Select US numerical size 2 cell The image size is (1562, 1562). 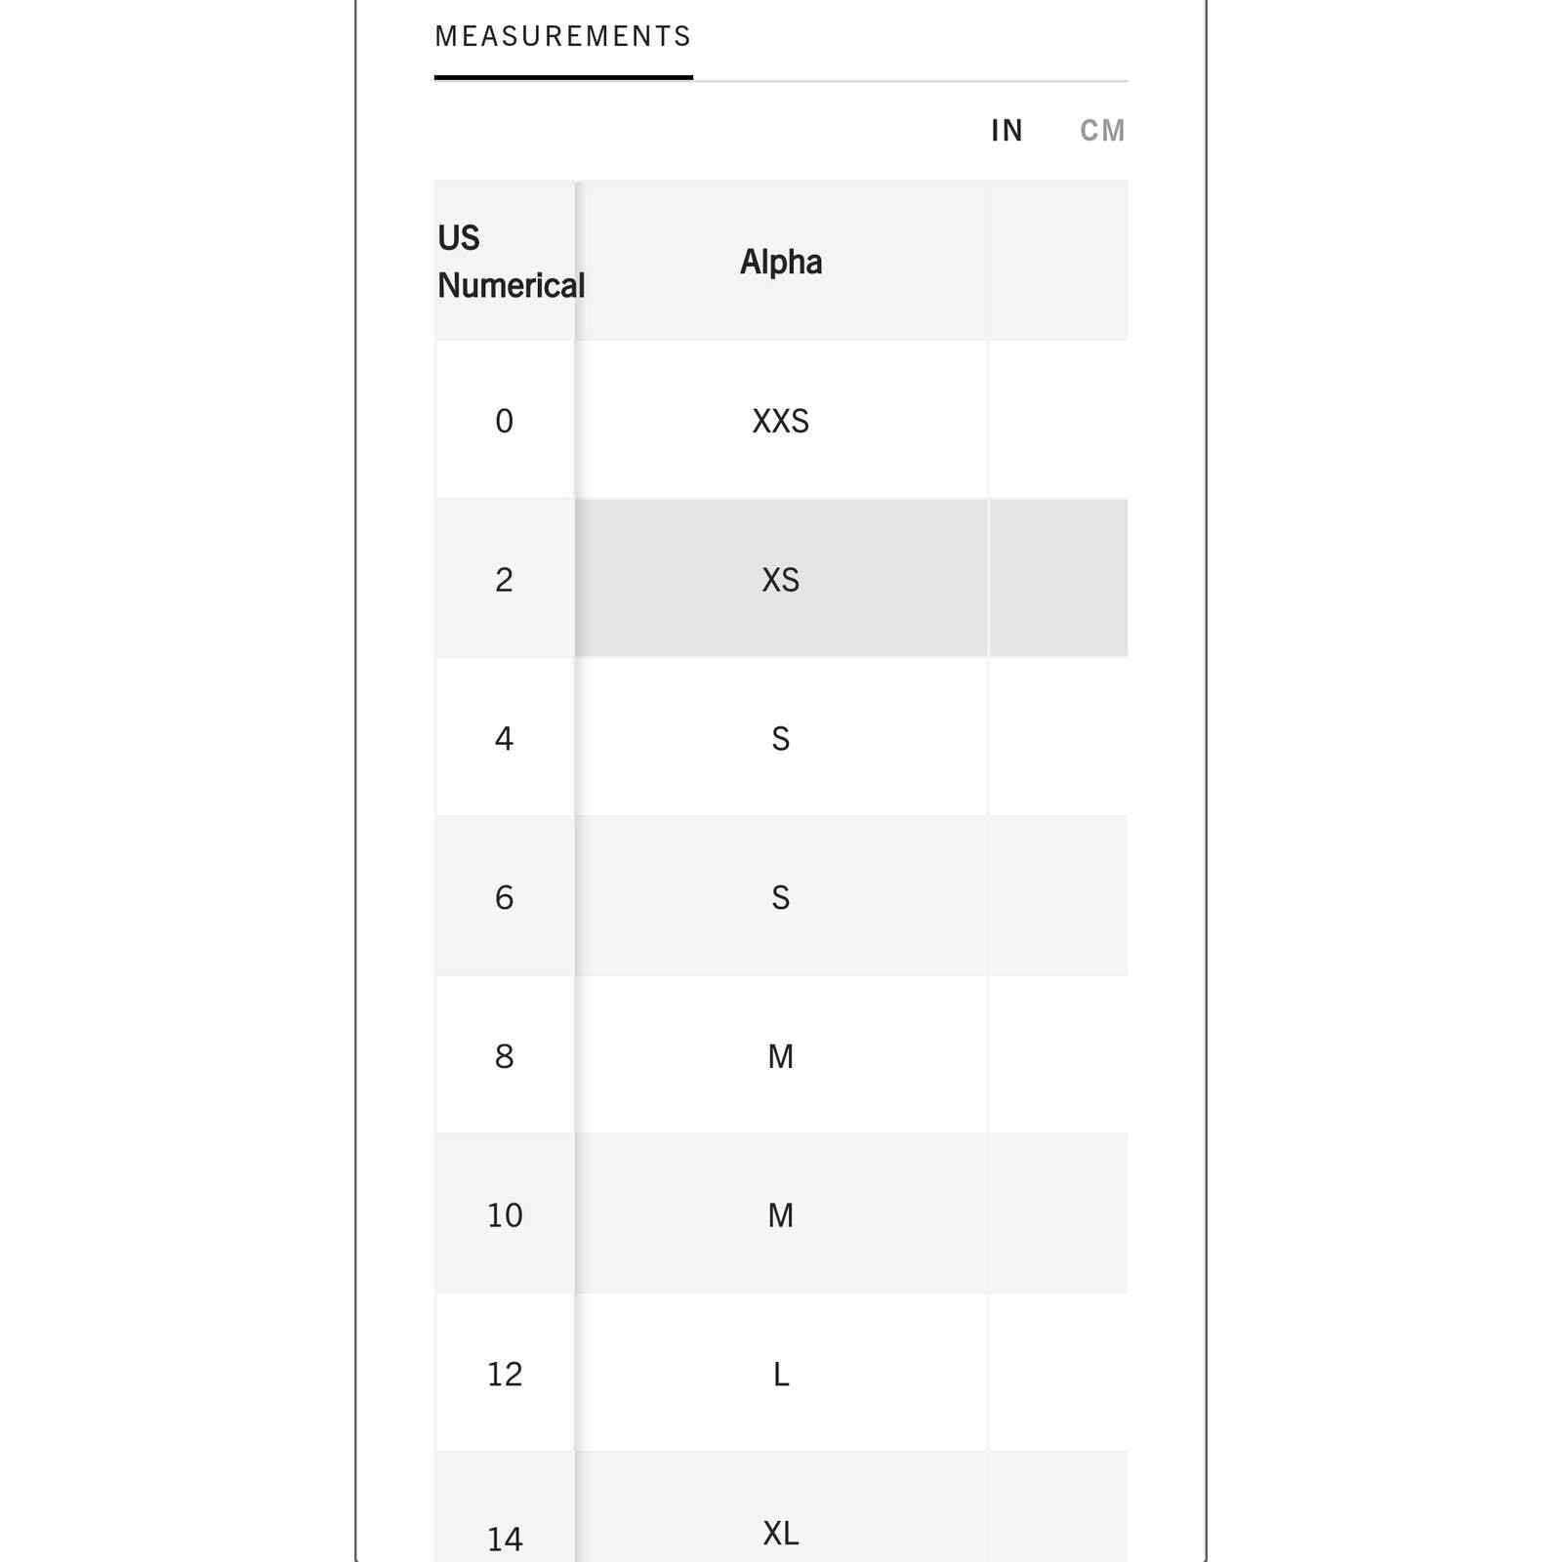tap(504, 580)
